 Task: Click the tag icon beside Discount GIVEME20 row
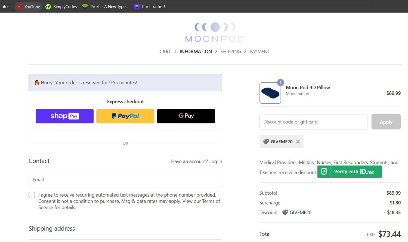pyautogui.click(x=285, y=212)
